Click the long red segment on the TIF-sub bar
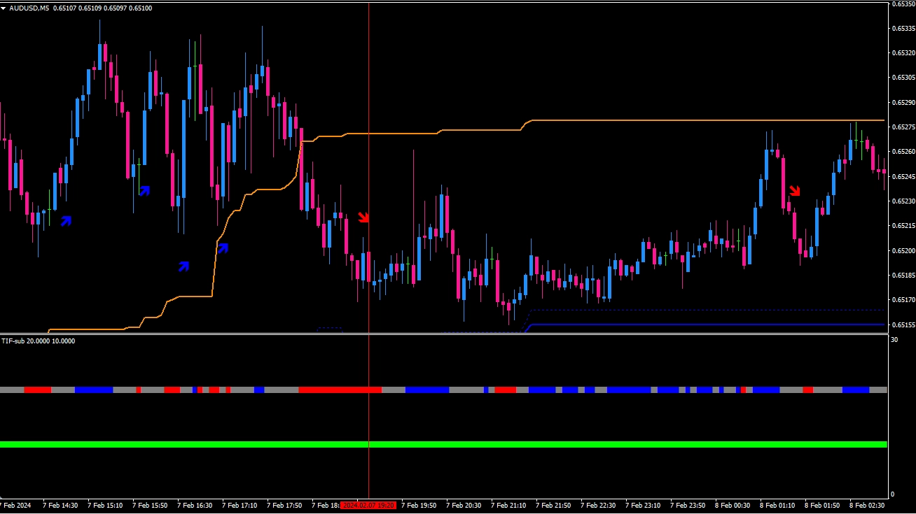 (x=340, y=390)
